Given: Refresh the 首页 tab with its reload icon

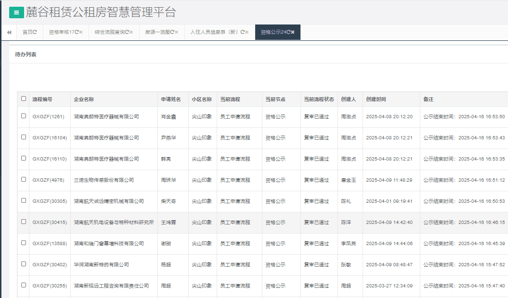Looking at the screenshot, I should 35,32.
